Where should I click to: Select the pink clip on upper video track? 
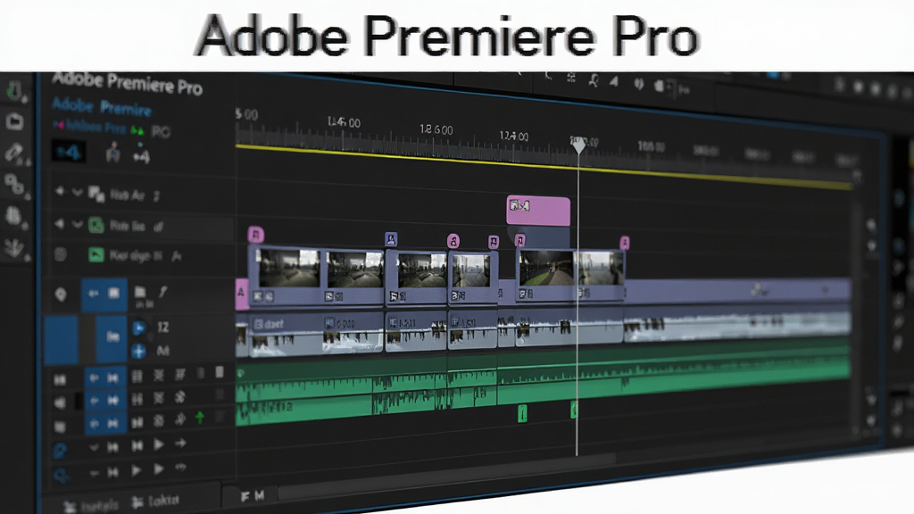pos(538,211)
